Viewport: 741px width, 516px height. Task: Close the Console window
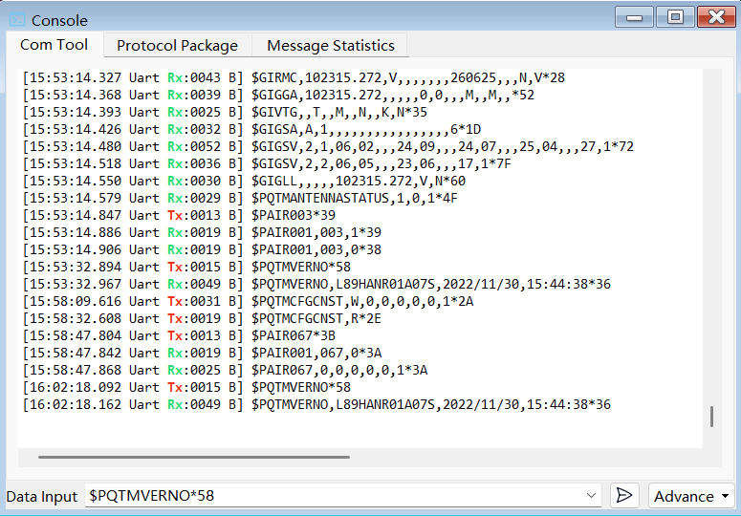[716, 17]
